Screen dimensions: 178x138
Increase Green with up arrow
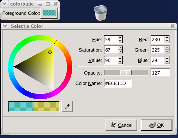click(167, 48)
